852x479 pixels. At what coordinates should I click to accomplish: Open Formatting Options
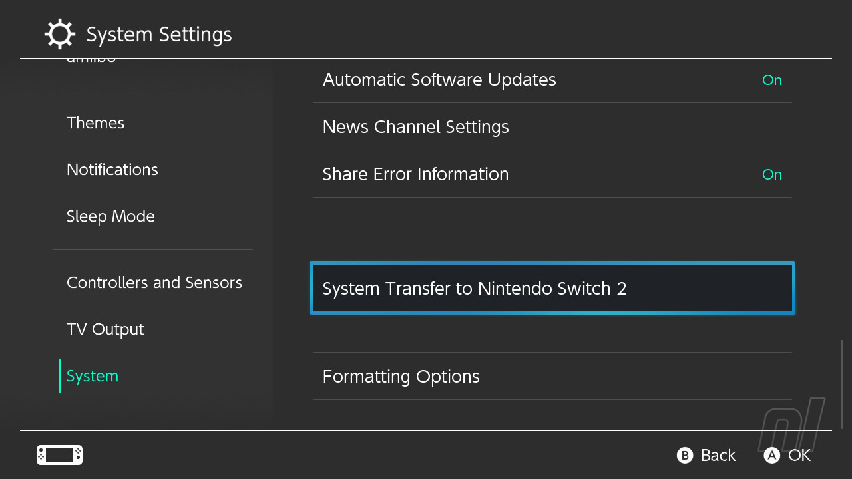[x=552, y=377]
